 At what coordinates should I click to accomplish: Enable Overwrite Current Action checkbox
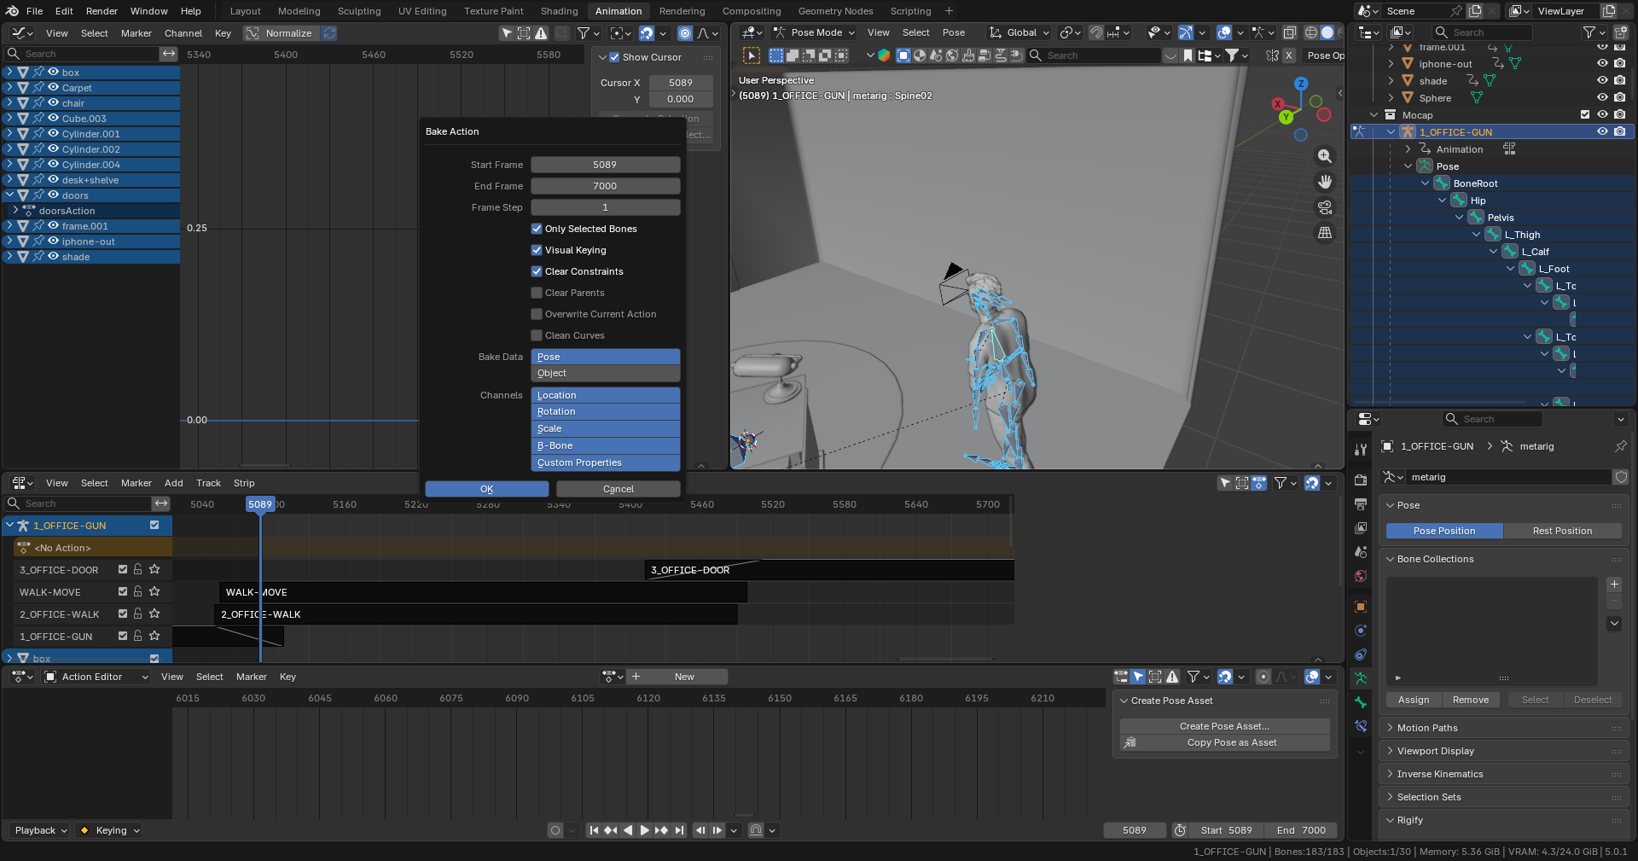coord(537,314)
